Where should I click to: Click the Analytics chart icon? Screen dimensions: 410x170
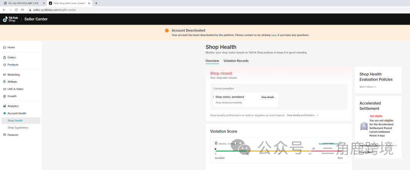[5, 106]
